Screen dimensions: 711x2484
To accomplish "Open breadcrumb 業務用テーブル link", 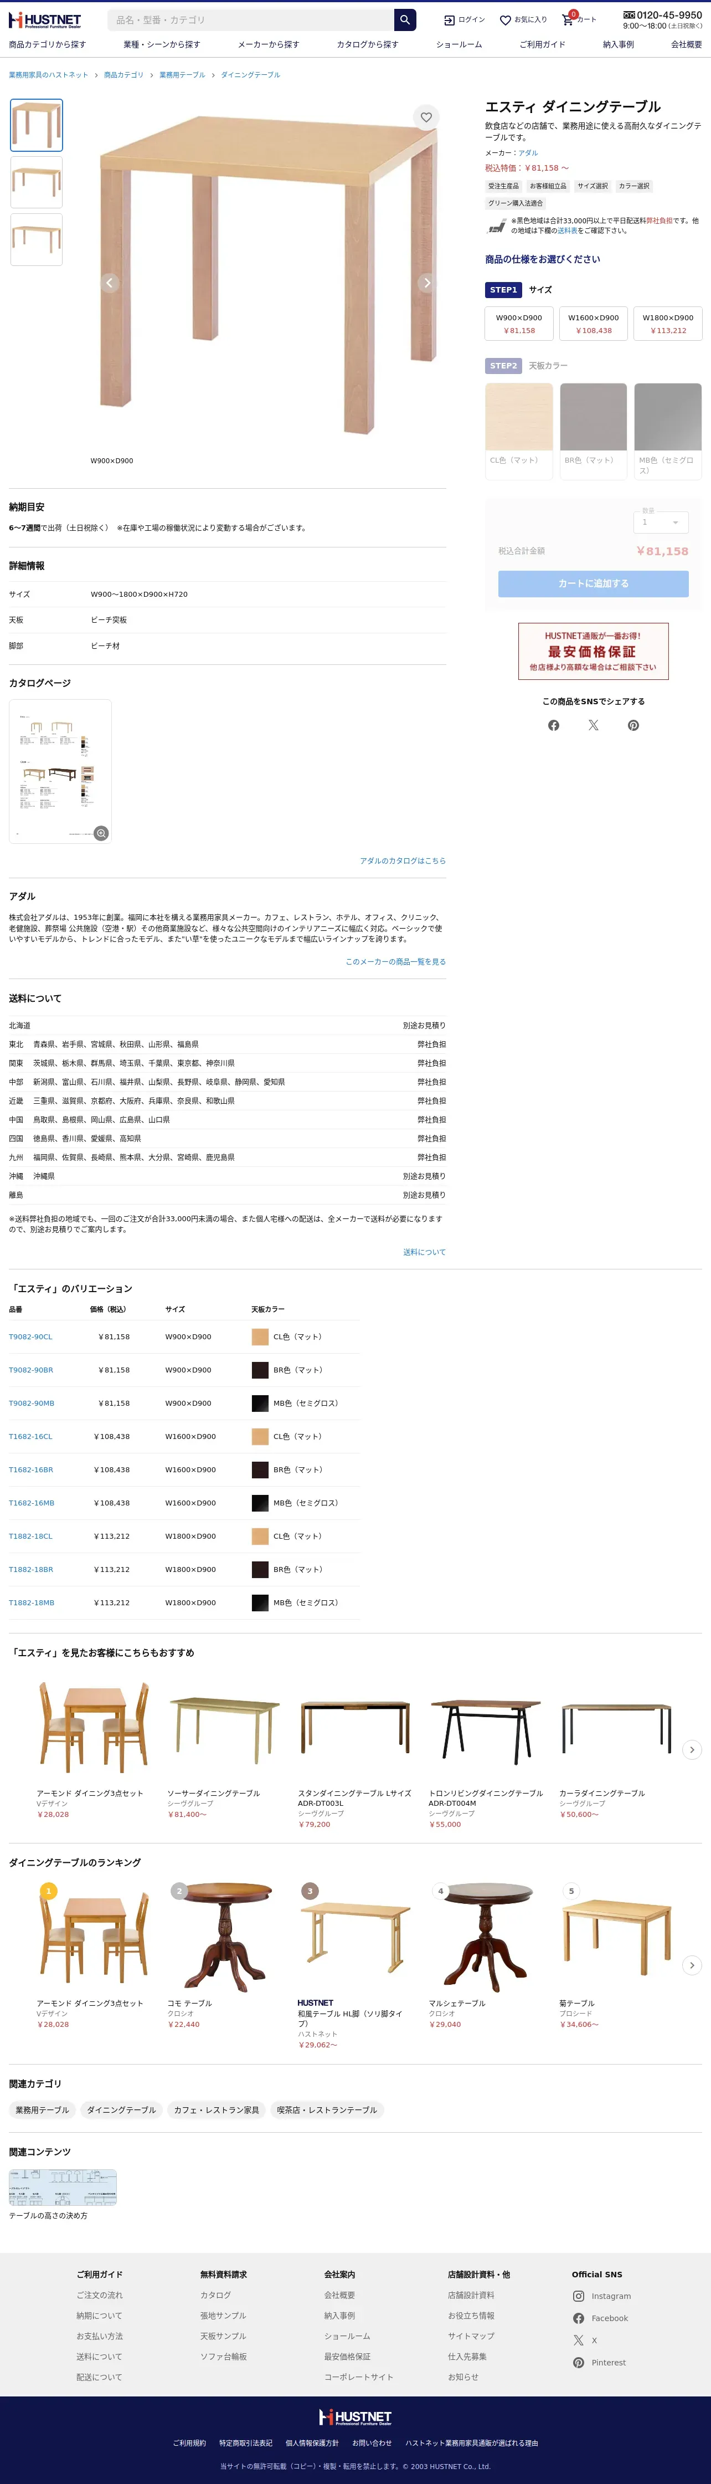I will pos(182,74).
